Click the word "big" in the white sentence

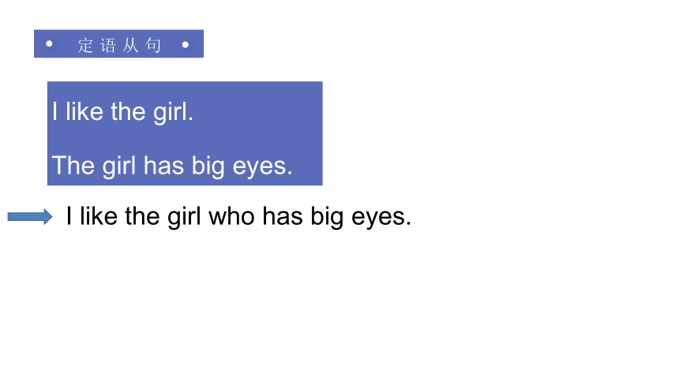tap(208, 167)
